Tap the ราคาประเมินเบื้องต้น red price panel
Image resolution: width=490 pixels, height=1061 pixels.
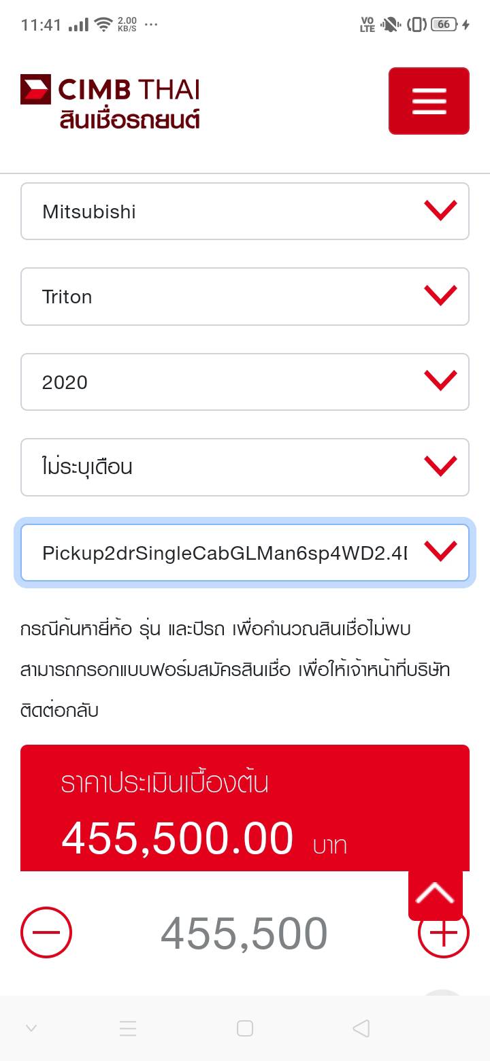[x=204, y=809]
